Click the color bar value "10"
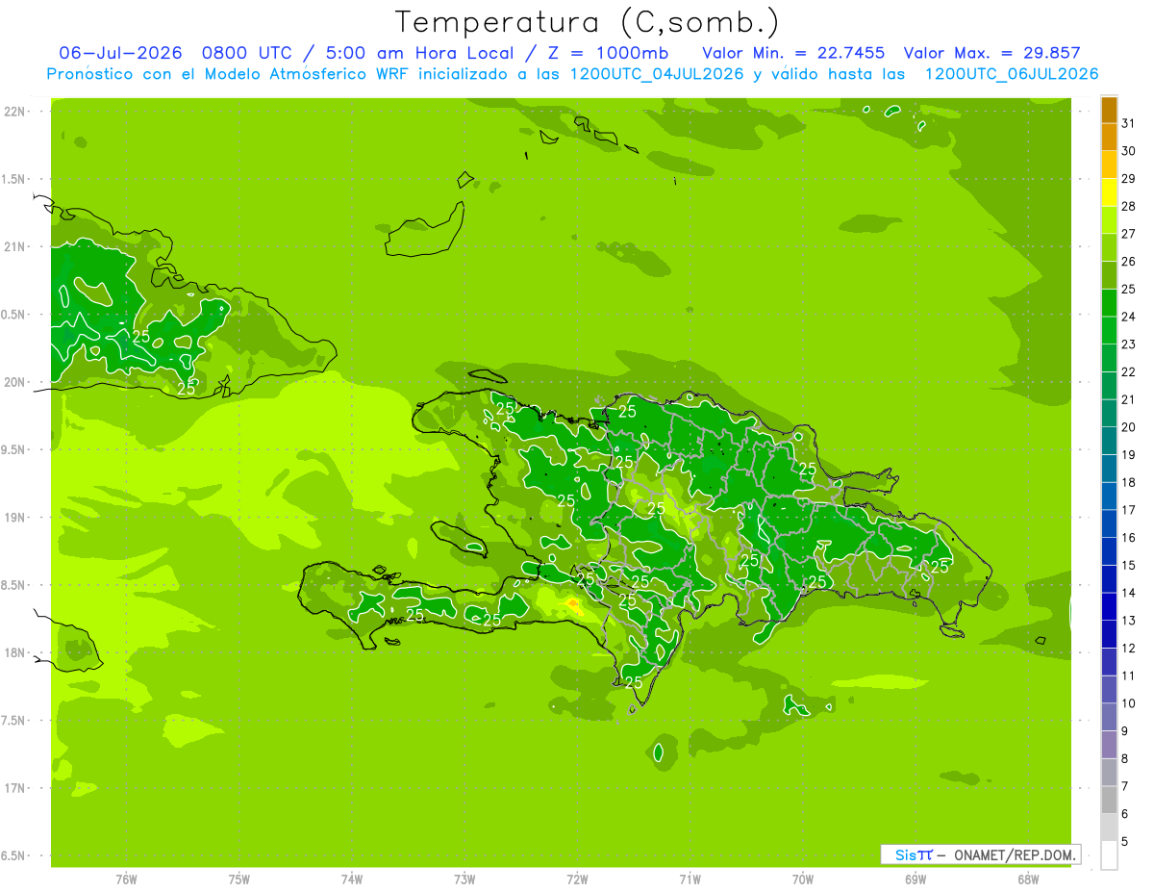Viewport: 1154px width, 892px height. 1129,703
